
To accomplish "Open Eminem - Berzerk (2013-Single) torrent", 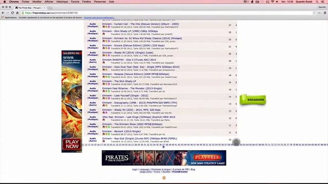I will [x=121, y=131].
